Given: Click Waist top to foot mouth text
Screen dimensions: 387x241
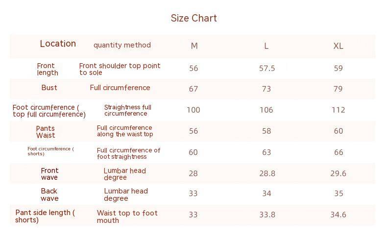Looking at the screenshot, I should pyautogui.click(x=127, y=217).
